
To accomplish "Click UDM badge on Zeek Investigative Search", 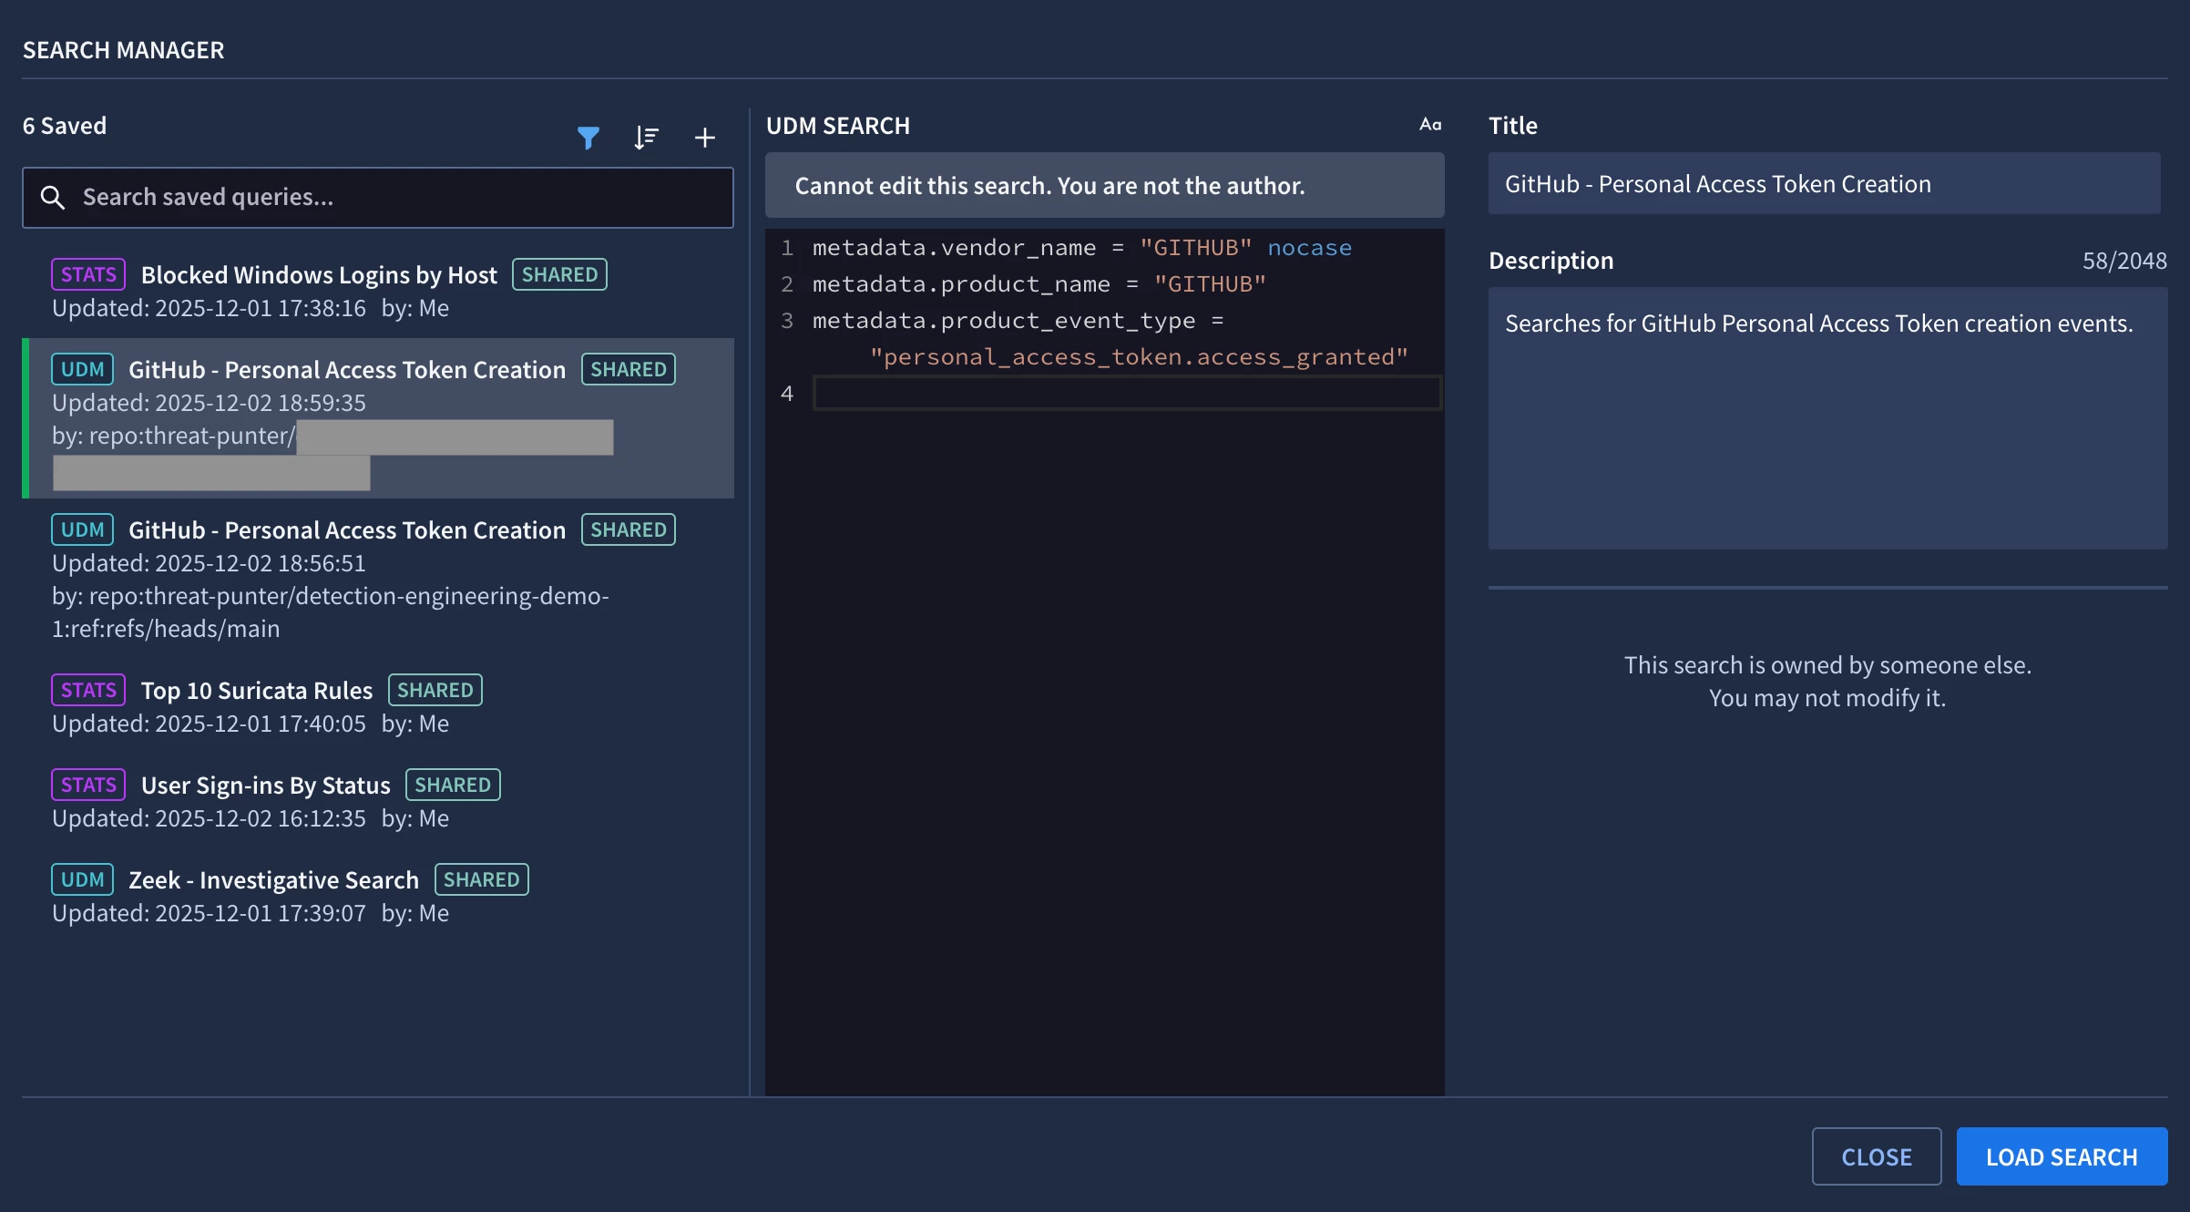I will click(82, 880).
